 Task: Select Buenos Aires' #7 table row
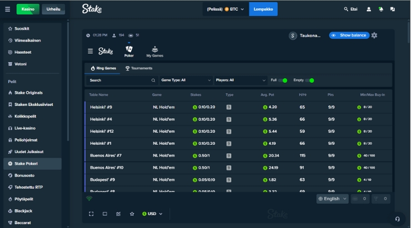coord(238,155)
